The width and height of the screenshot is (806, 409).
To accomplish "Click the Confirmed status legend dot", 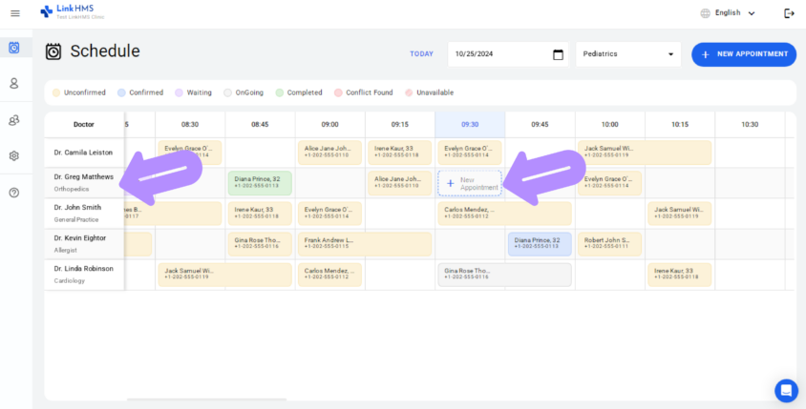I will (121, 92).
